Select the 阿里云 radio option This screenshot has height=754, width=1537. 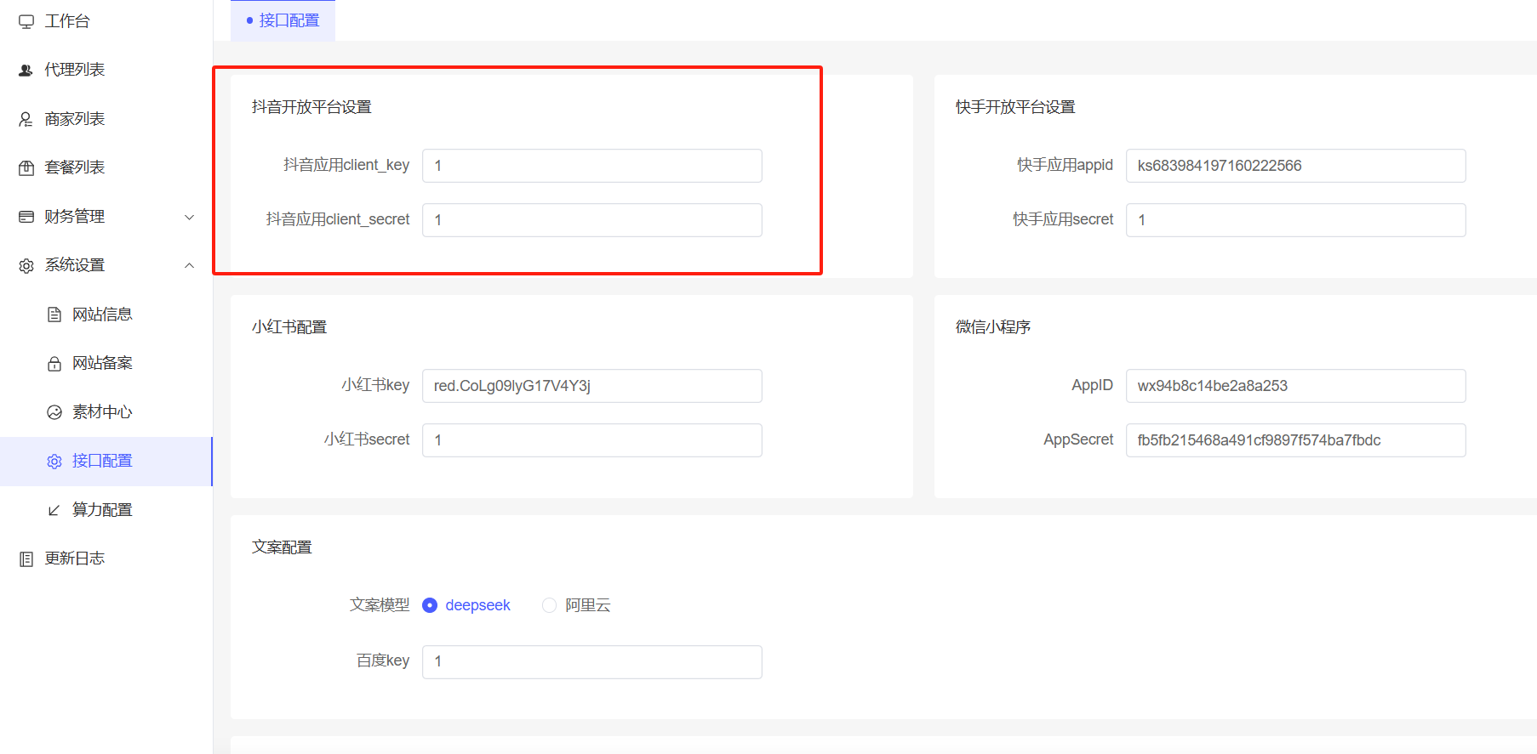[x=550, y=605]
